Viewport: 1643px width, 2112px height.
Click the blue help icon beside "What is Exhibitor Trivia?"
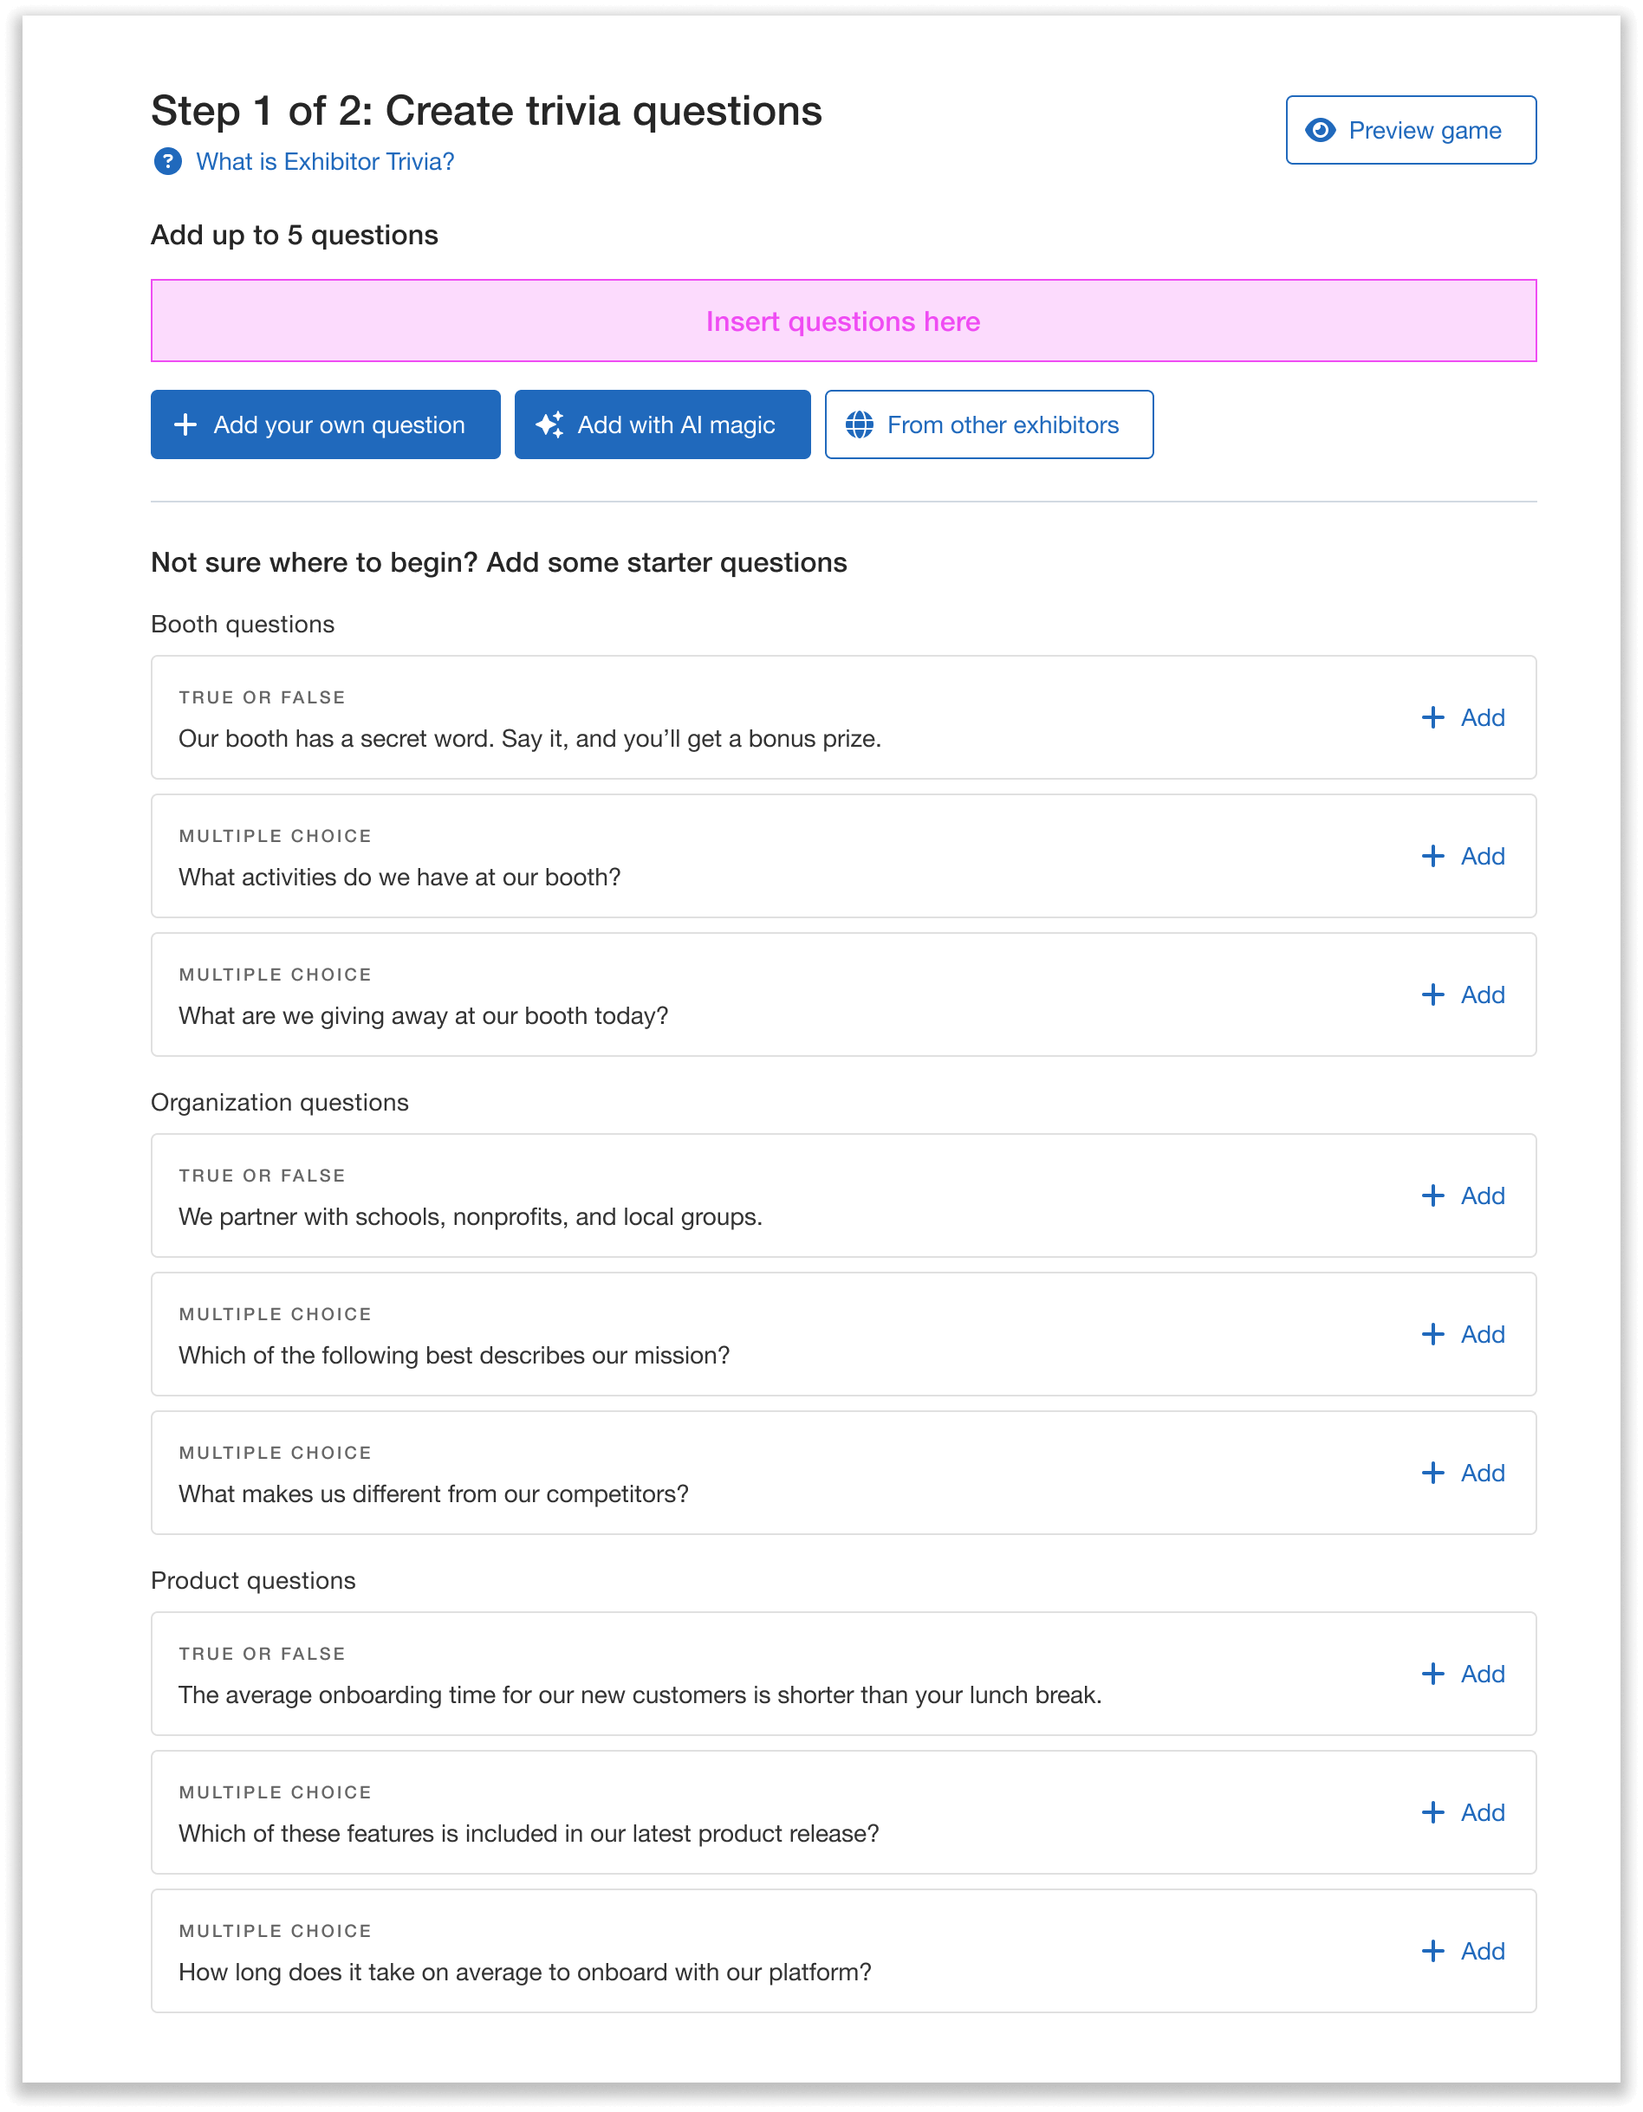[x=168, y=161]
